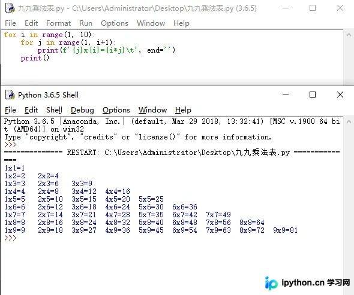Click the RESTART line in Shell
The image size is (354, 295).
172,153
